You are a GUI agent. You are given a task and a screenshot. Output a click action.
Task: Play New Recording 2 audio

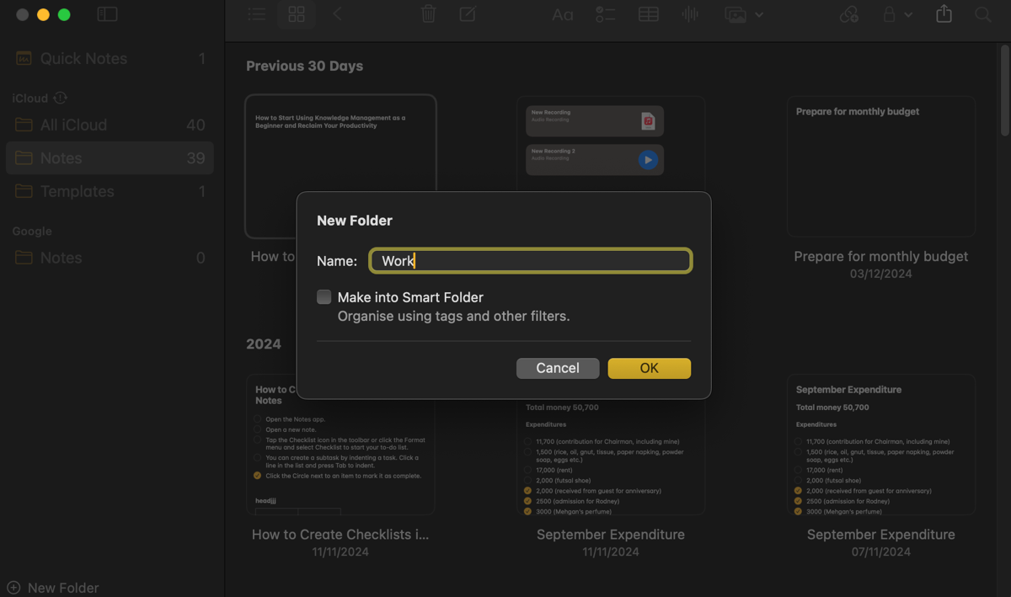pyautogui.click(x=647, y=159)
